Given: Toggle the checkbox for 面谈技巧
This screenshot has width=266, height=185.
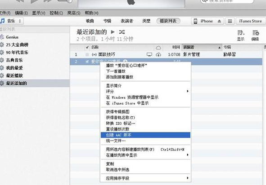Looking at the screenshot, I should 87,54.
